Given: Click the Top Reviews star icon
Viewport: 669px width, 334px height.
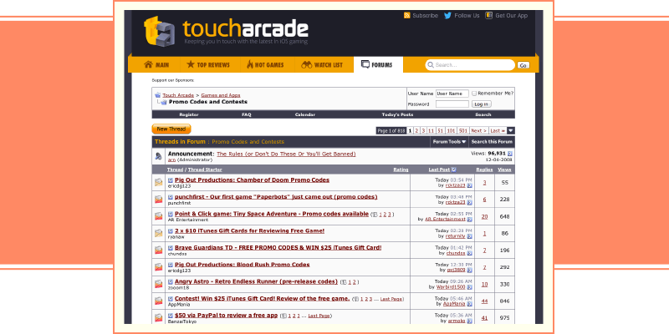Looking at the screenshot, I should point(191,64).
